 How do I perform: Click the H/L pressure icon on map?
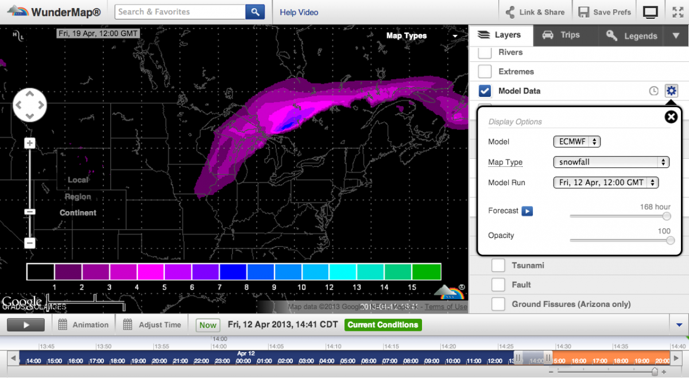pyautogui.click(x=18, y=35)
